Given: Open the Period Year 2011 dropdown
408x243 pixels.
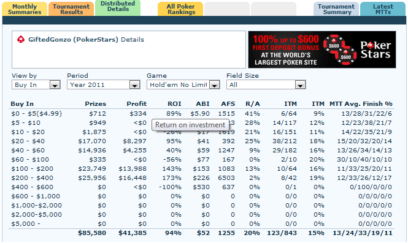Looking at the screenshot, I should pyautogui.click(x=104, y=84).
